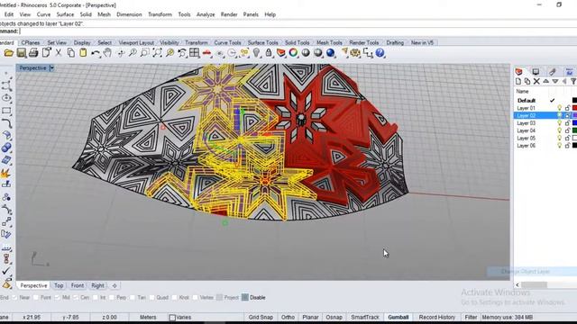
Task: Toggle Layer 05 visibility light bulb
Action: [x=559, y=138]
